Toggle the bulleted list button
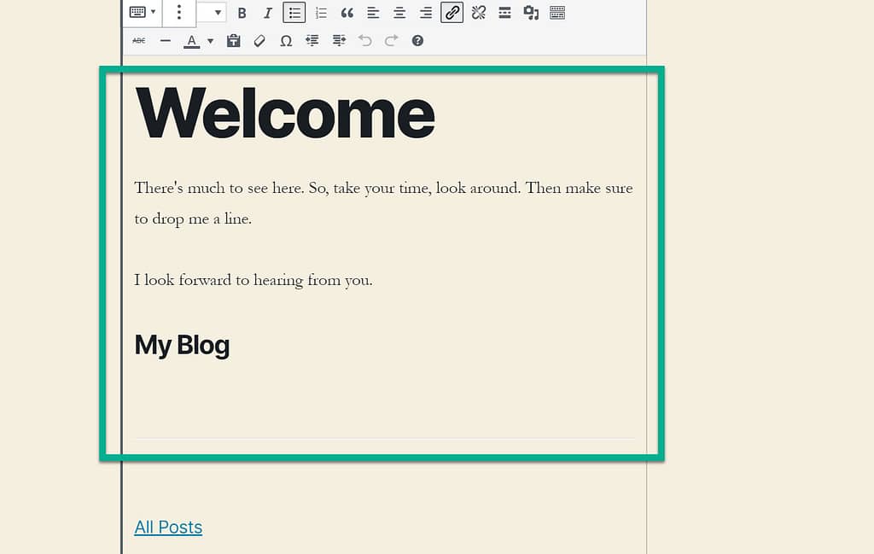This screenshot has width=874, height=554. [x=294, y=13]
